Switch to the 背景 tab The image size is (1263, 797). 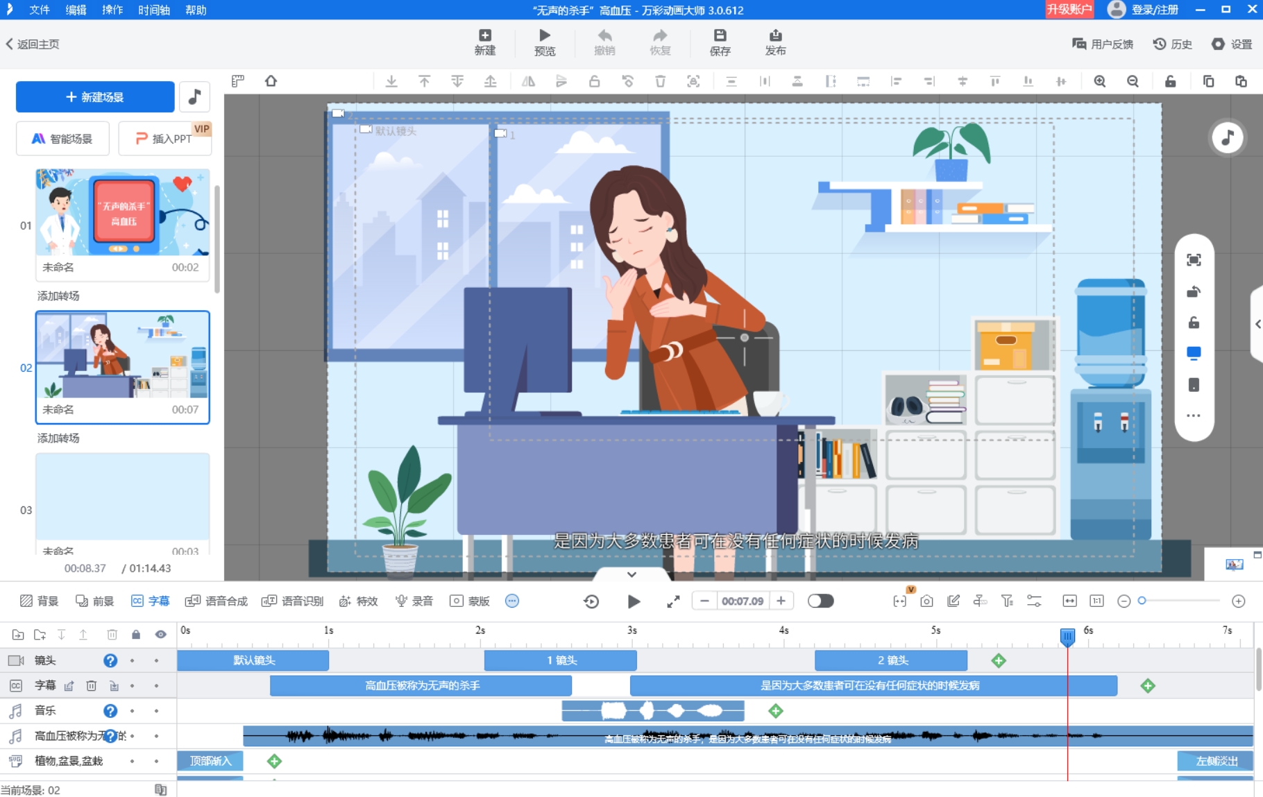point(40,601)
